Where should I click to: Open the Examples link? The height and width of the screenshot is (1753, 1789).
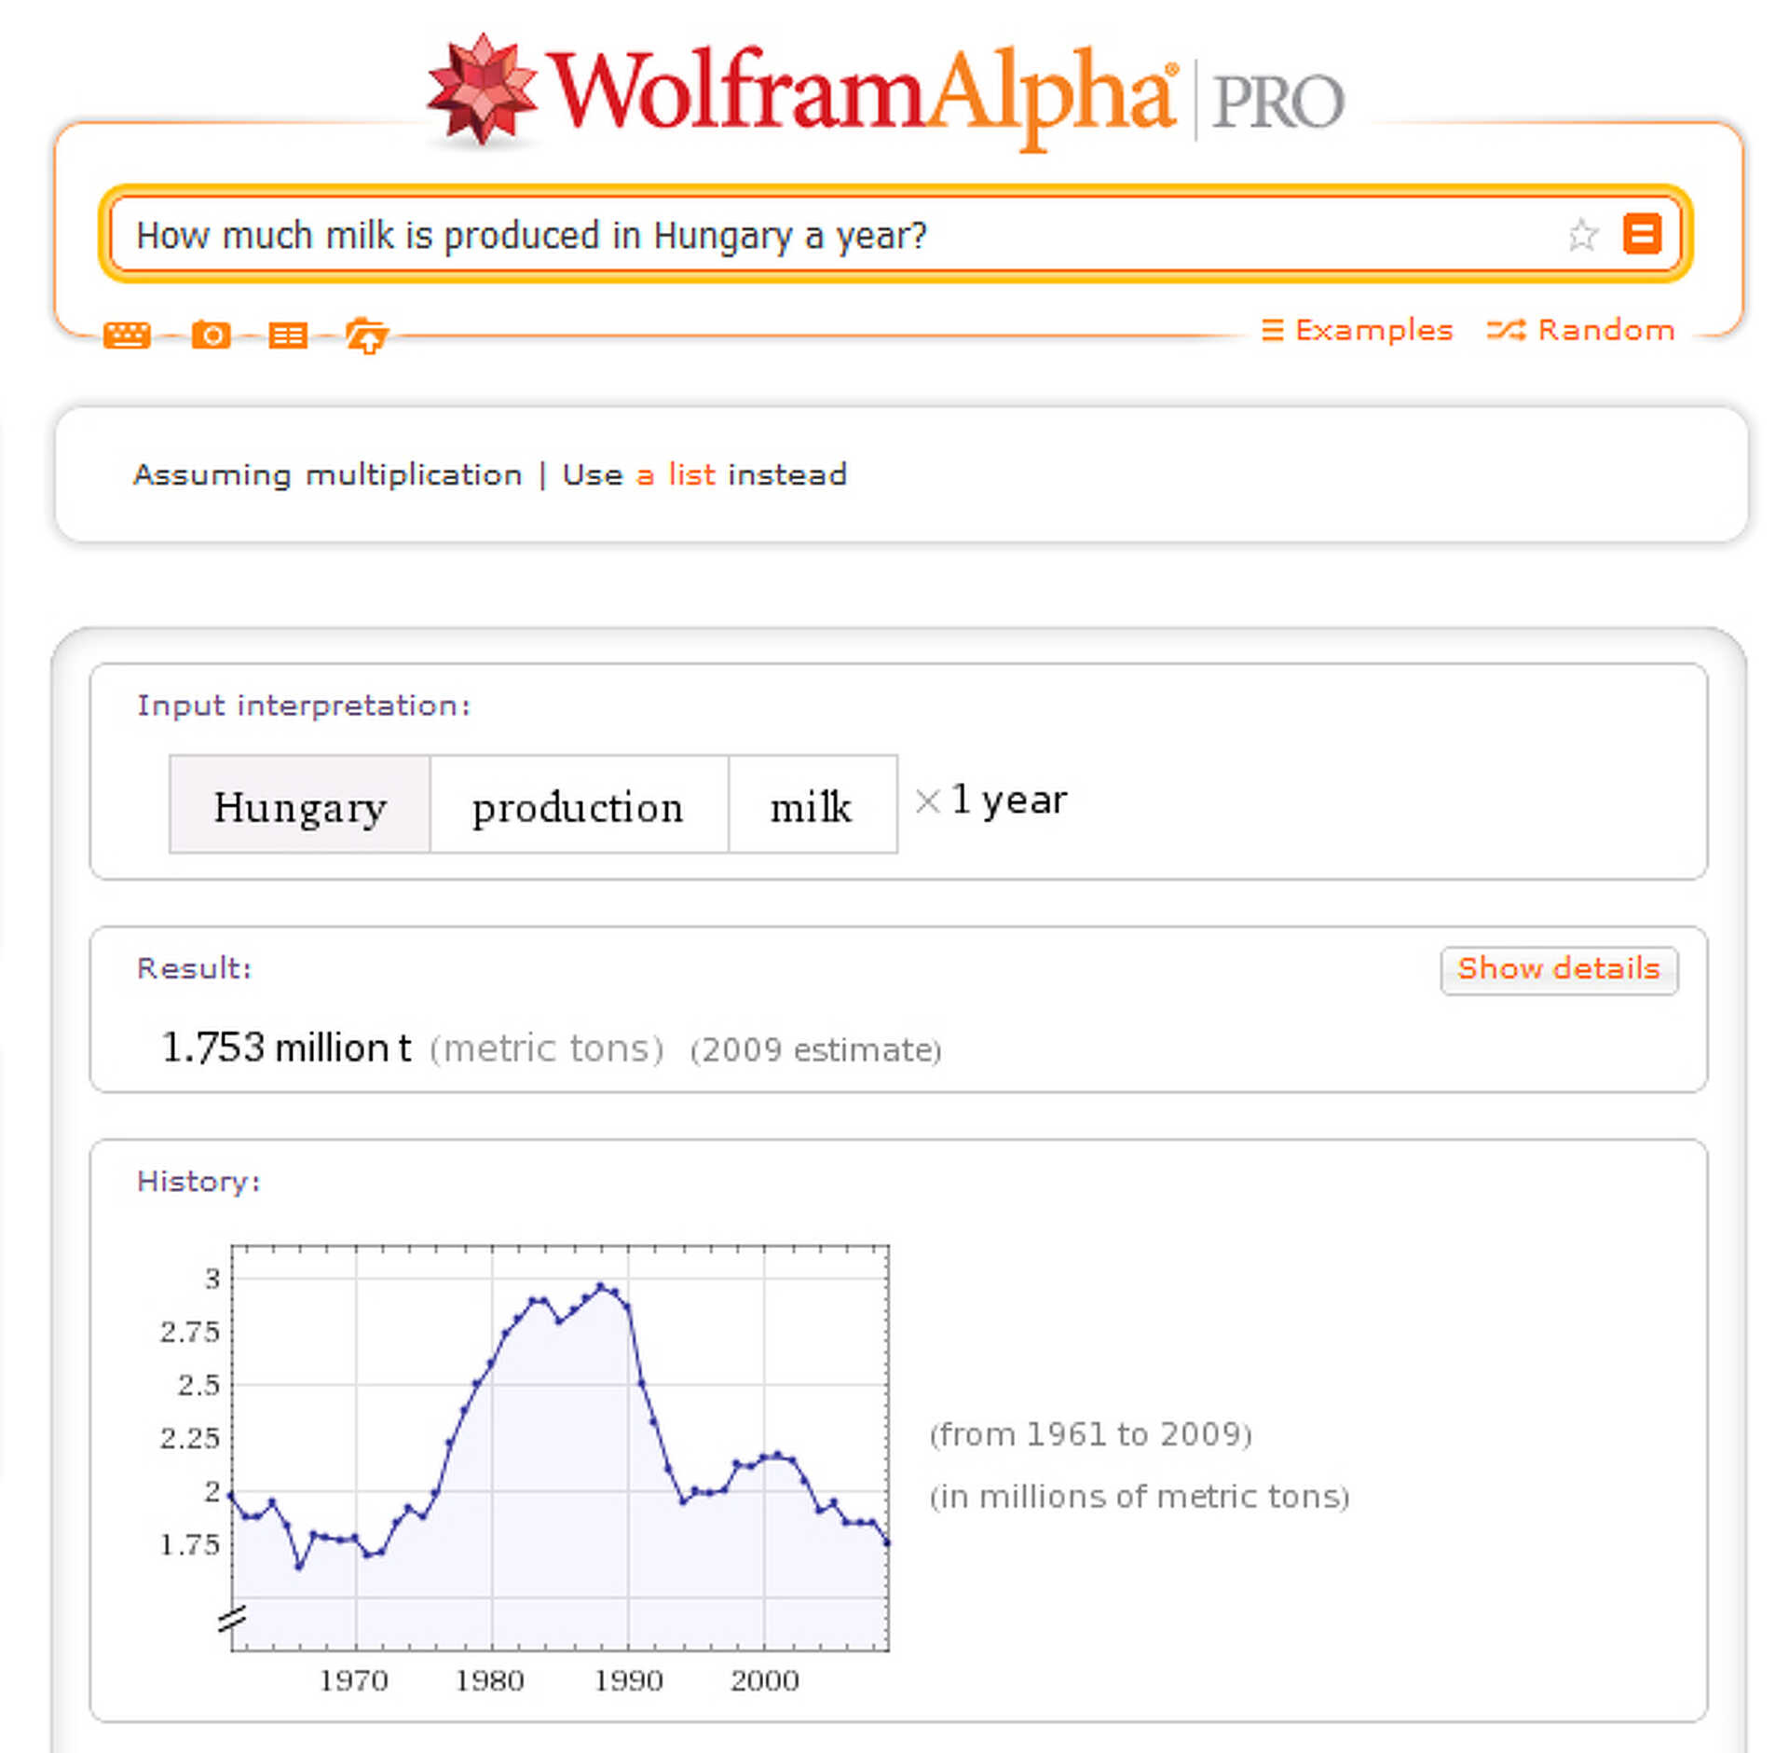pos(1358,330)
